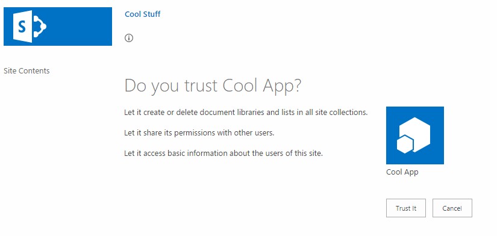
Task: Click the SharePoint S logo
Action: click(x=30, y=26)
